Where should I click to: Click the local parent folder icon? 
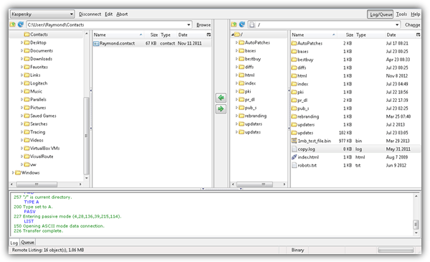point(13,24)
